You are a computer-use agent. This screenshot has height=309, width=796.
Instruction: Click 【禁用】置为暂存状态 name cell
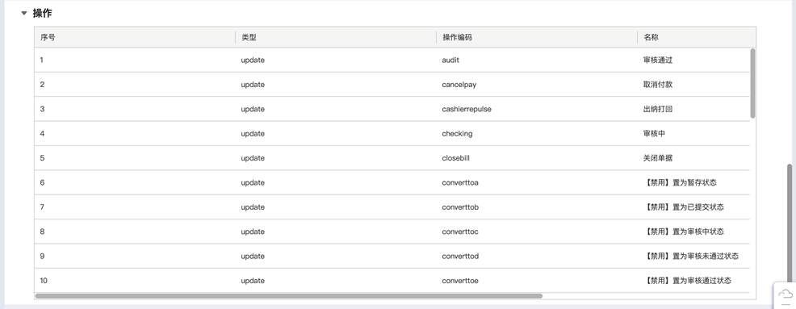point(693,182)
